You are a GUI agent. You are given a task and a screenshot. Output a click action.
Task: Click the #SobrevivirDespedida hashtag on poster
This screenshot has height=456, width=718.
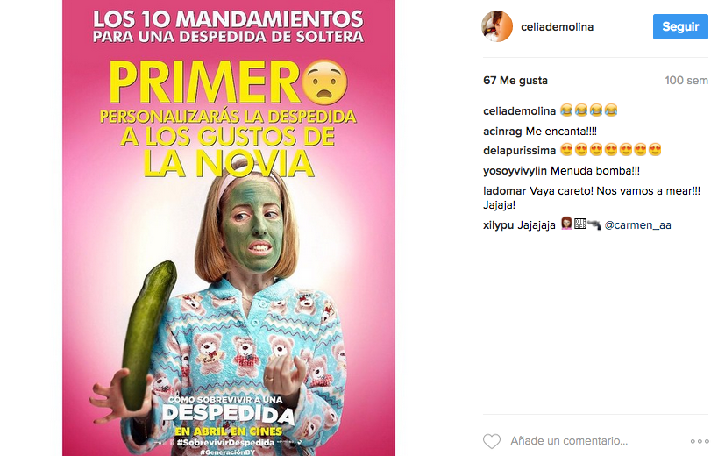[x=226, y=443]
